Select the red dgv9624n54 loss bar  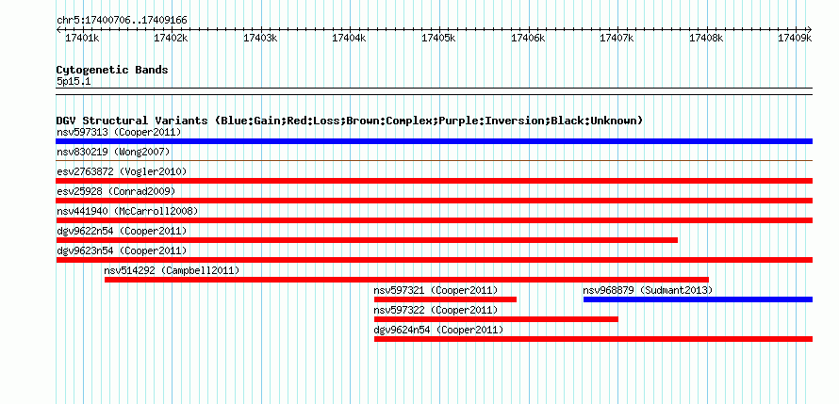[593, 339]
